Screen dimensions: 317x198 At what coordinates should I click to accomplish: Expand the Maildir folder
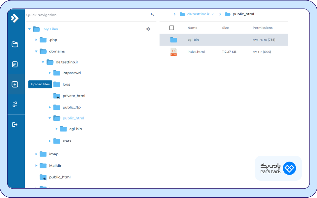[36, 165]
